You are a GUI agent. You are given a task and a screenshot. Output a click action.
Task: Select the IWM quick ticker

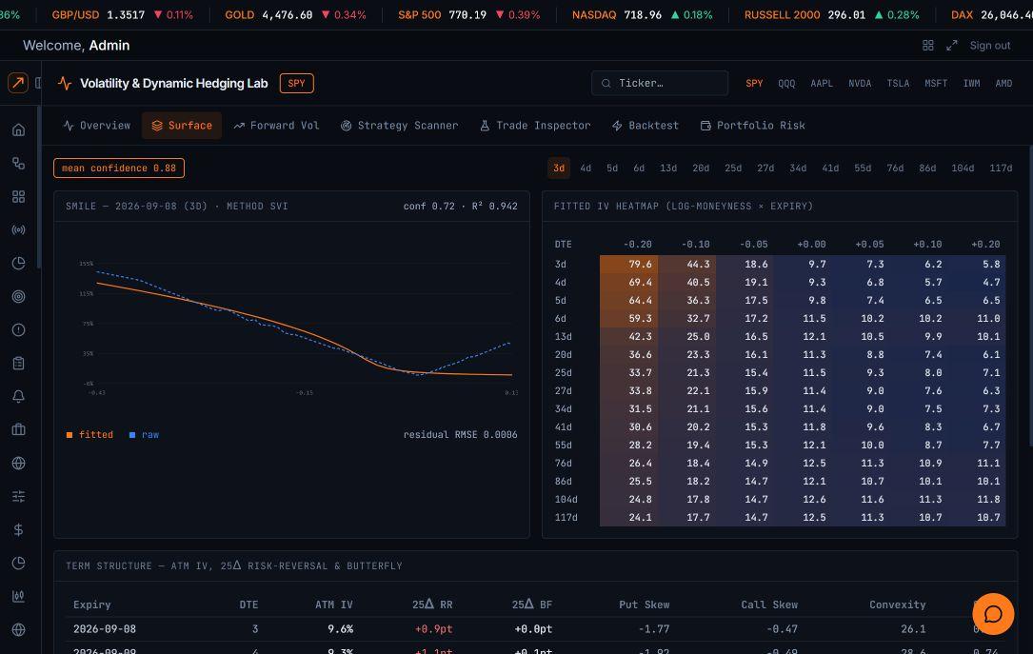(972, 84)
